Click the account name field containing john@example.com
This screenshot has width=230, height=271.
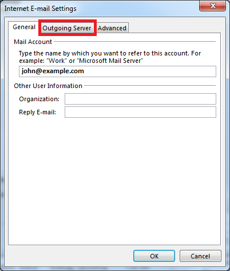(117, 71)
